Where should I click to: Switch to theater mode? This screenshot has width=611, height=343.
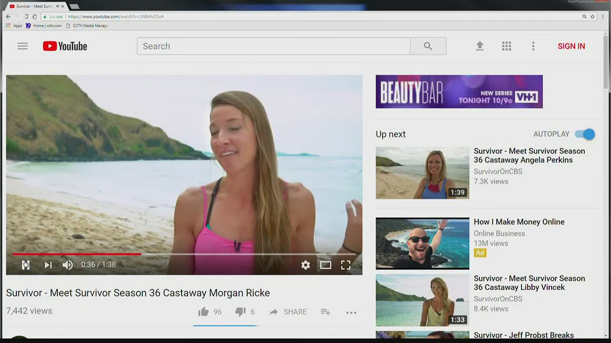pyautogui.click(x=326, y=265)
